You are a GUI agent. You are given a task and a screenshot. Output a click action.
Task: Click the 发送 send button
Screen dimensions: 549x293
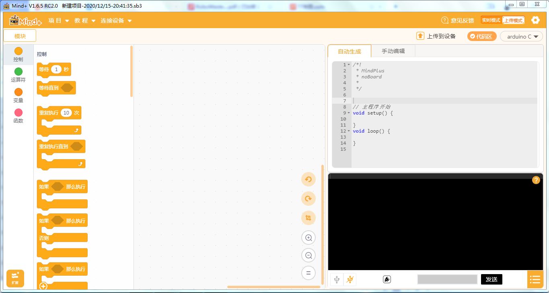(x=491, y=279)
